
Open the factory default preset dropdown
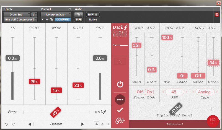tap(56, 14)
